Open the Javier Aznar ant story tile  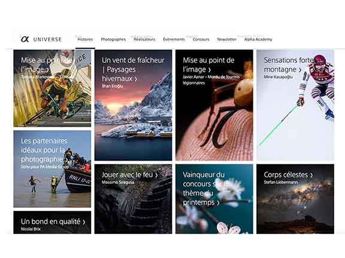pyautogui.click(x=214, y=105)
